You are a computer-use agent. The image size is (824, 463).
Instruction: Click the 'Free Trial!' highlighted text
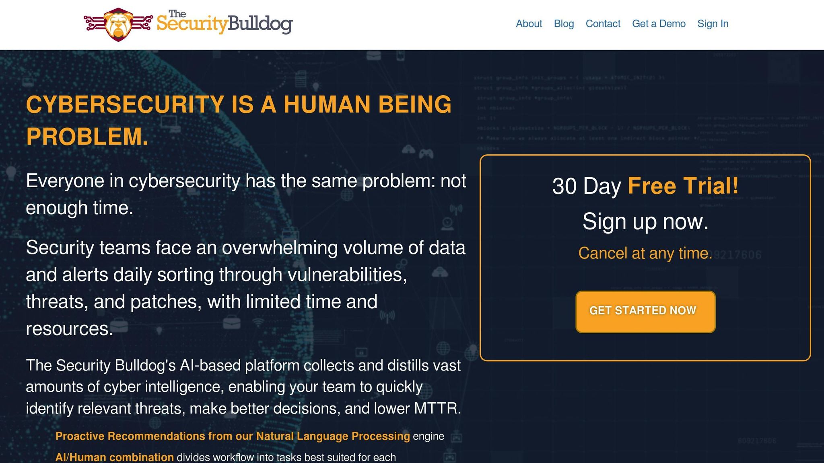684,186
